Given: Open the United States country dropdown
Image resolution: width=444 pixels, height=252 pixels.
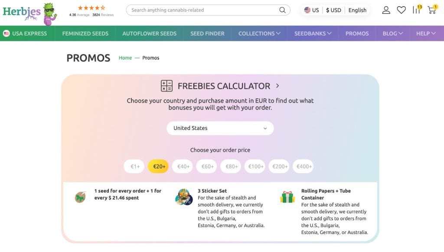Looking at the screenshot, I should pos(220,128).
